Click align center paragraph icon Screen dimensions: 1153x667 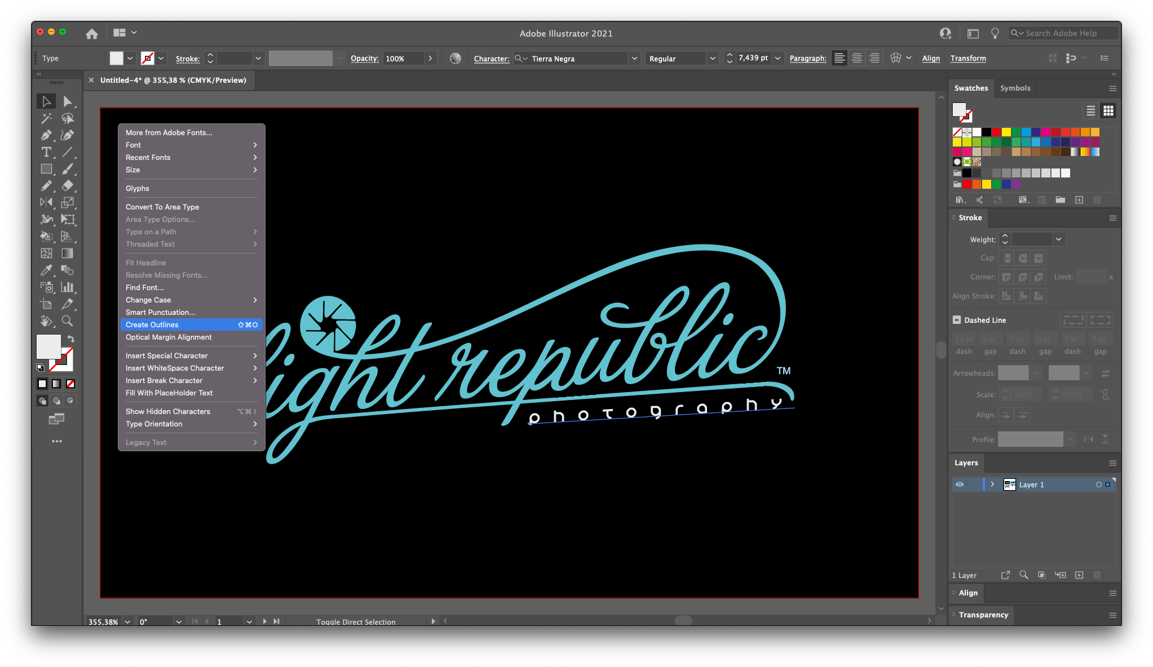click(x=857, y=59)
